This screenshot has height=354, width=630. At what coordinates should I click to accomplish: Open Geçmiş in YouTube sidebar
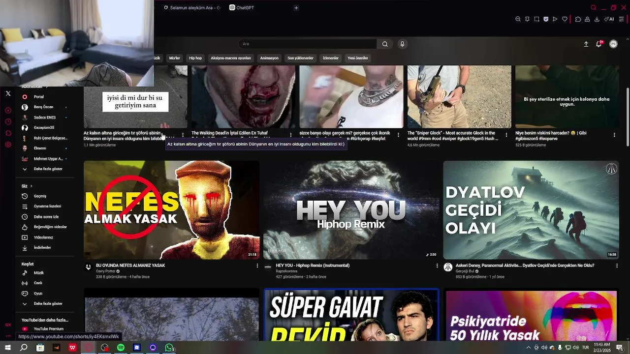click(44, 196)
